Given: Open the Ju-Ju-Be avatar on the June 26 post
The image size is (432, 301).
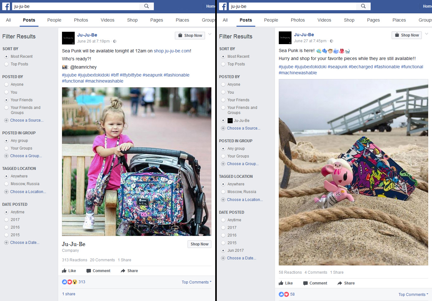Looking at the screenshot, I should tap(68, 38).
